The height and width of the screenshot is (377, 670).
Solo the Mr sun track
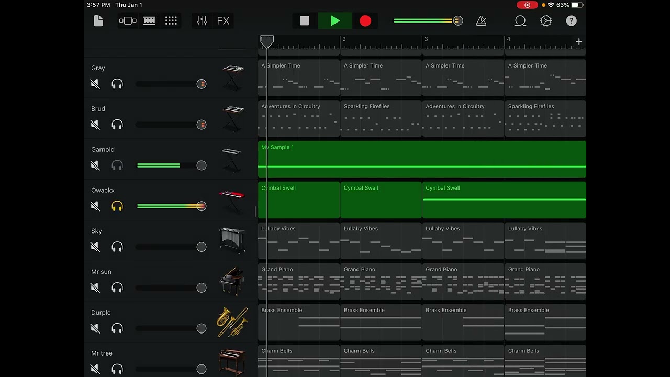tap(117, 287)
